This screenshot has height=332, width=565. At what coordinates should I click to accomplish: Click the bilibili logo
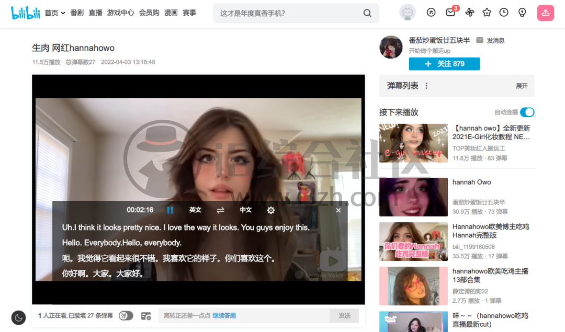25,13
